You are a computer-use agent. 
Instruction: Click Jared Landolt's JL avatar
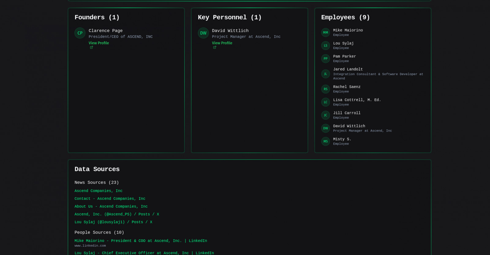pos(326,74)
